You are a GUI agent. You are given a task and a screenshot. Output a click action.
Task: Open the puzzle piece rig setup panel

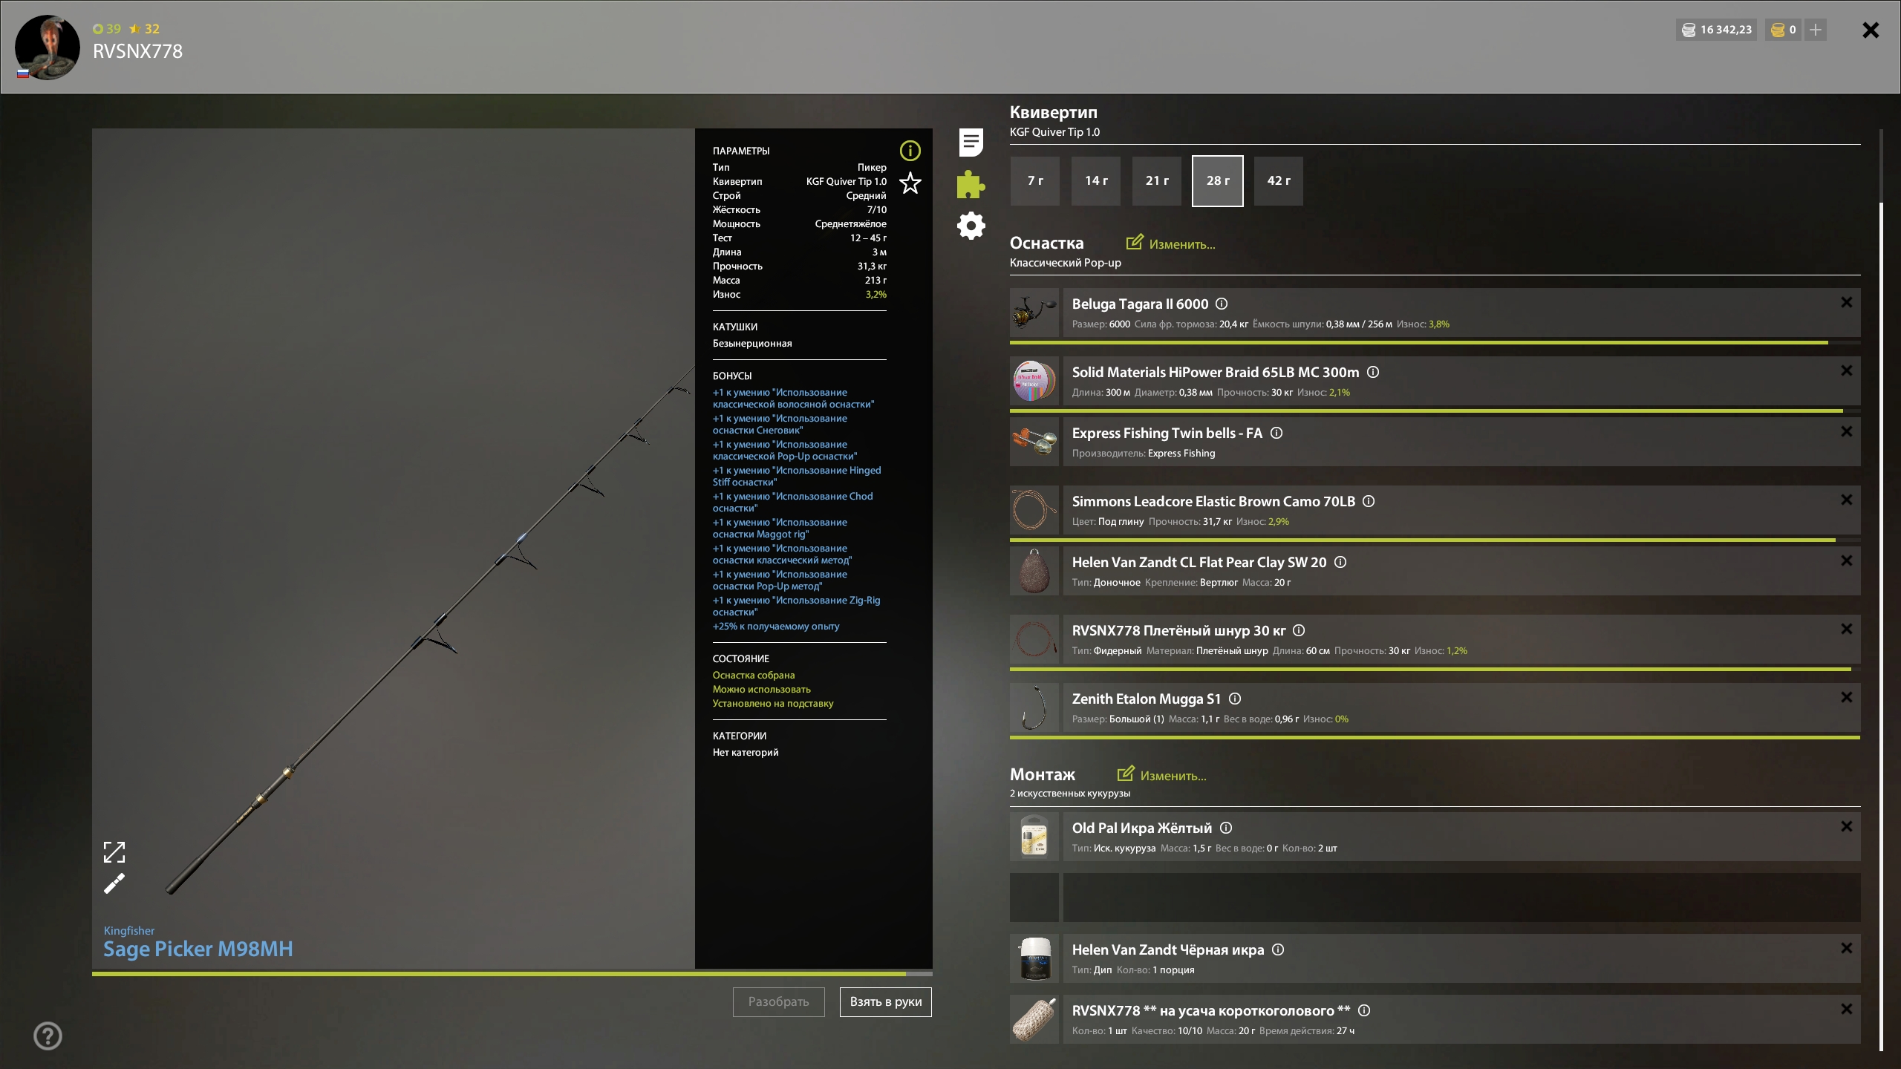[x=971, y=184]
